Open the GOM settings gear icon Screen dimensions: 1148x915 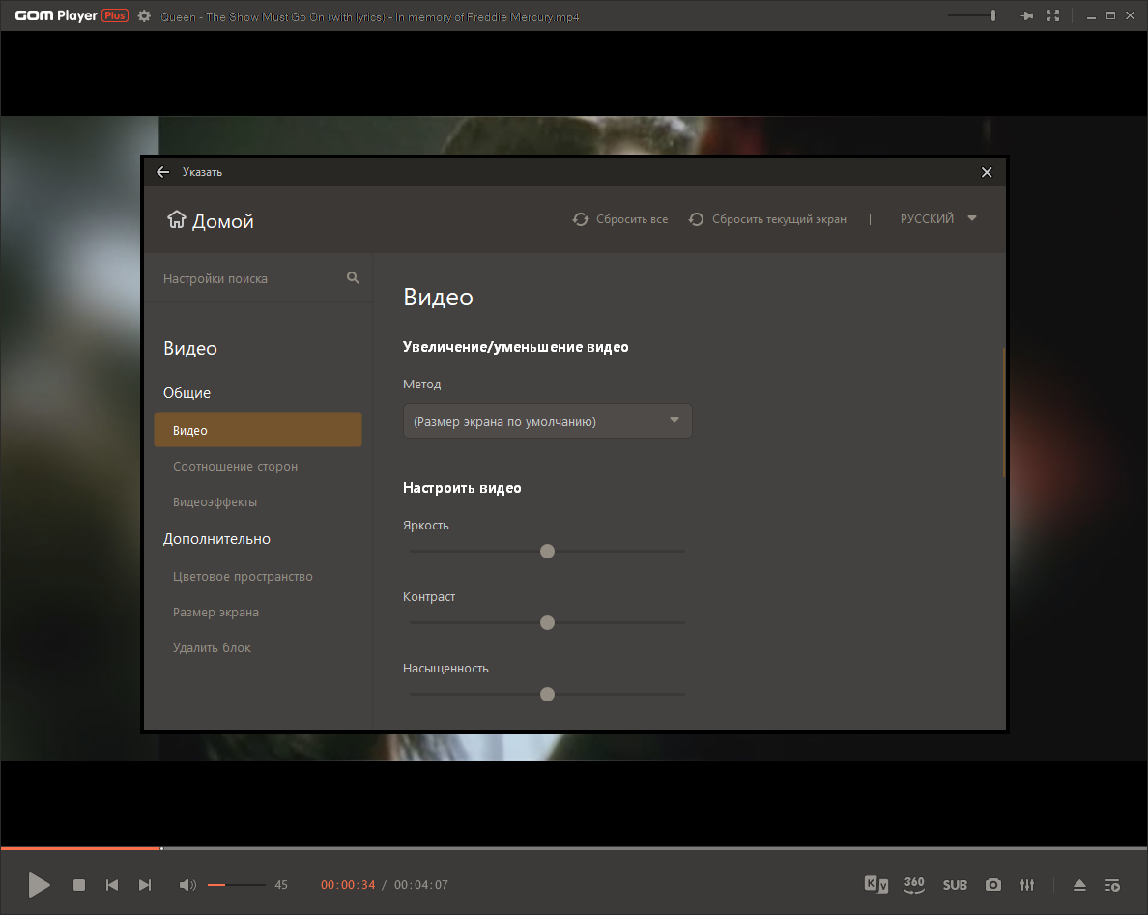click(x=144, y=16)
